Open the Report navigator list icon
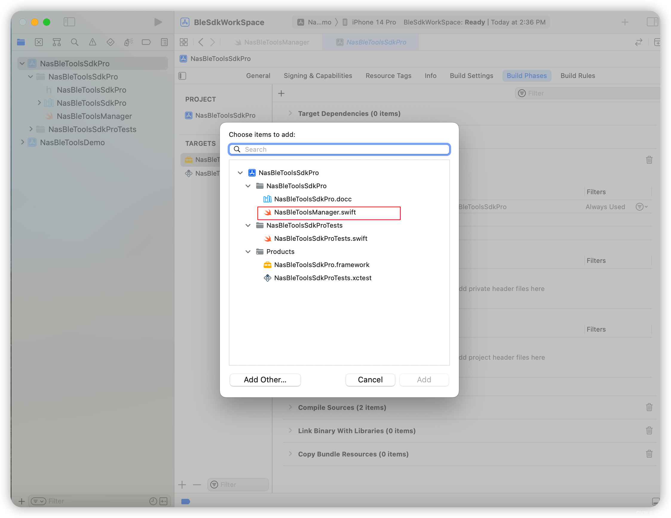This screenshot has width=671, height=518. tap(164, 42)
